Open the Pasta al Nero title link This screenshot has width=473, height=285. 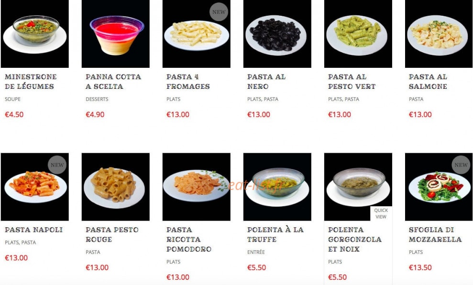266,82
